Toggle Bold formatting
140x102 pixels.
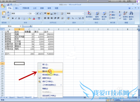click(13, 18)
